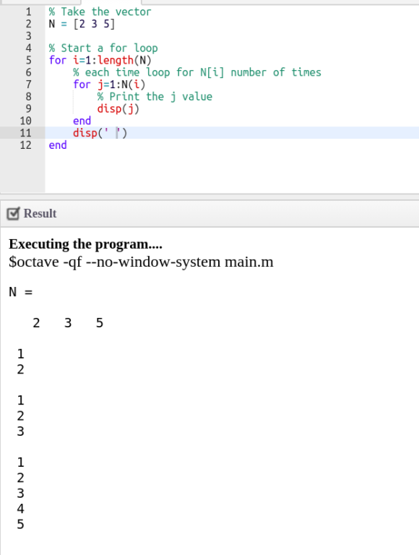Click line number 5 in gutter

28,60
